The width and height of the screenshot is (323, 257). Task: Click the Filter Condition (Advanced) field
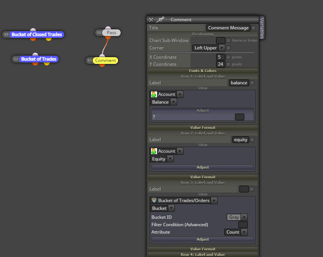[x=243, y=224]
